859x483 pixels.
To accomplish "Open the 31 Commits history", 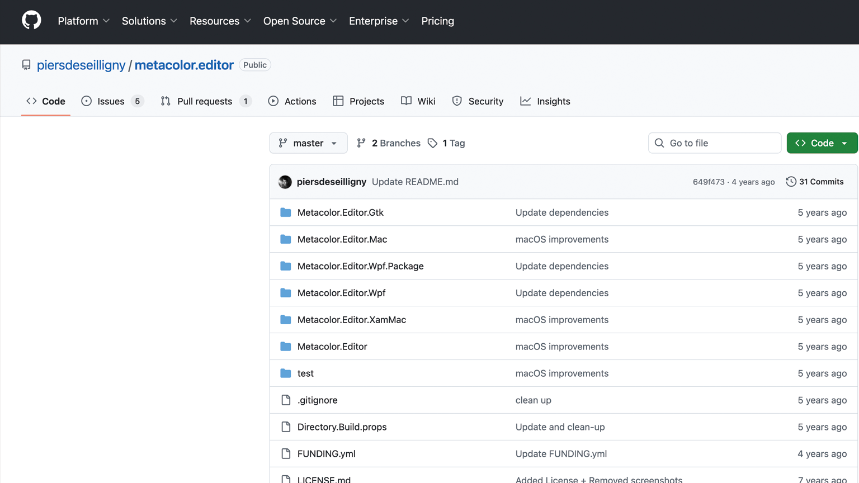I will point(815,182).
